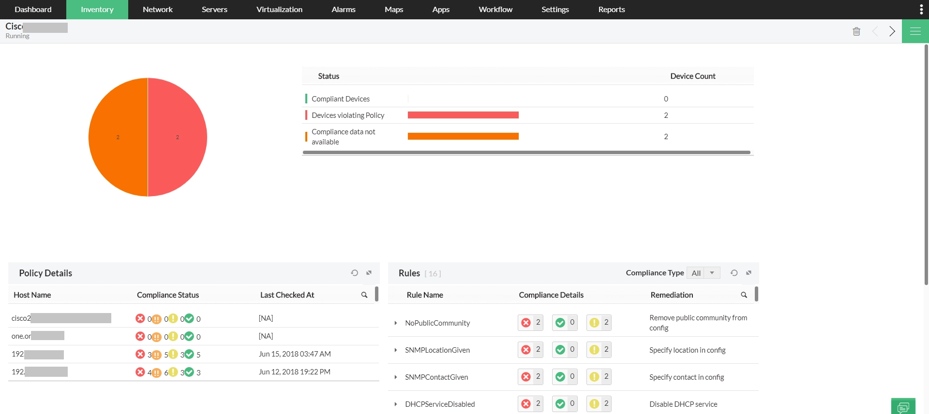This screenshot has height=414, width=929.
Task: Click compliant count for SNMPContactGiven rule
Action: coord(565,377)
